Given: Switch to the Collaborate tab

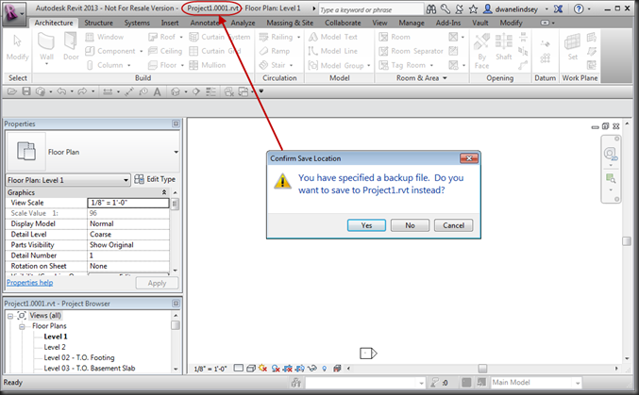Looking at the screenshot, I should pyautogui.click(x=343, y=23).
